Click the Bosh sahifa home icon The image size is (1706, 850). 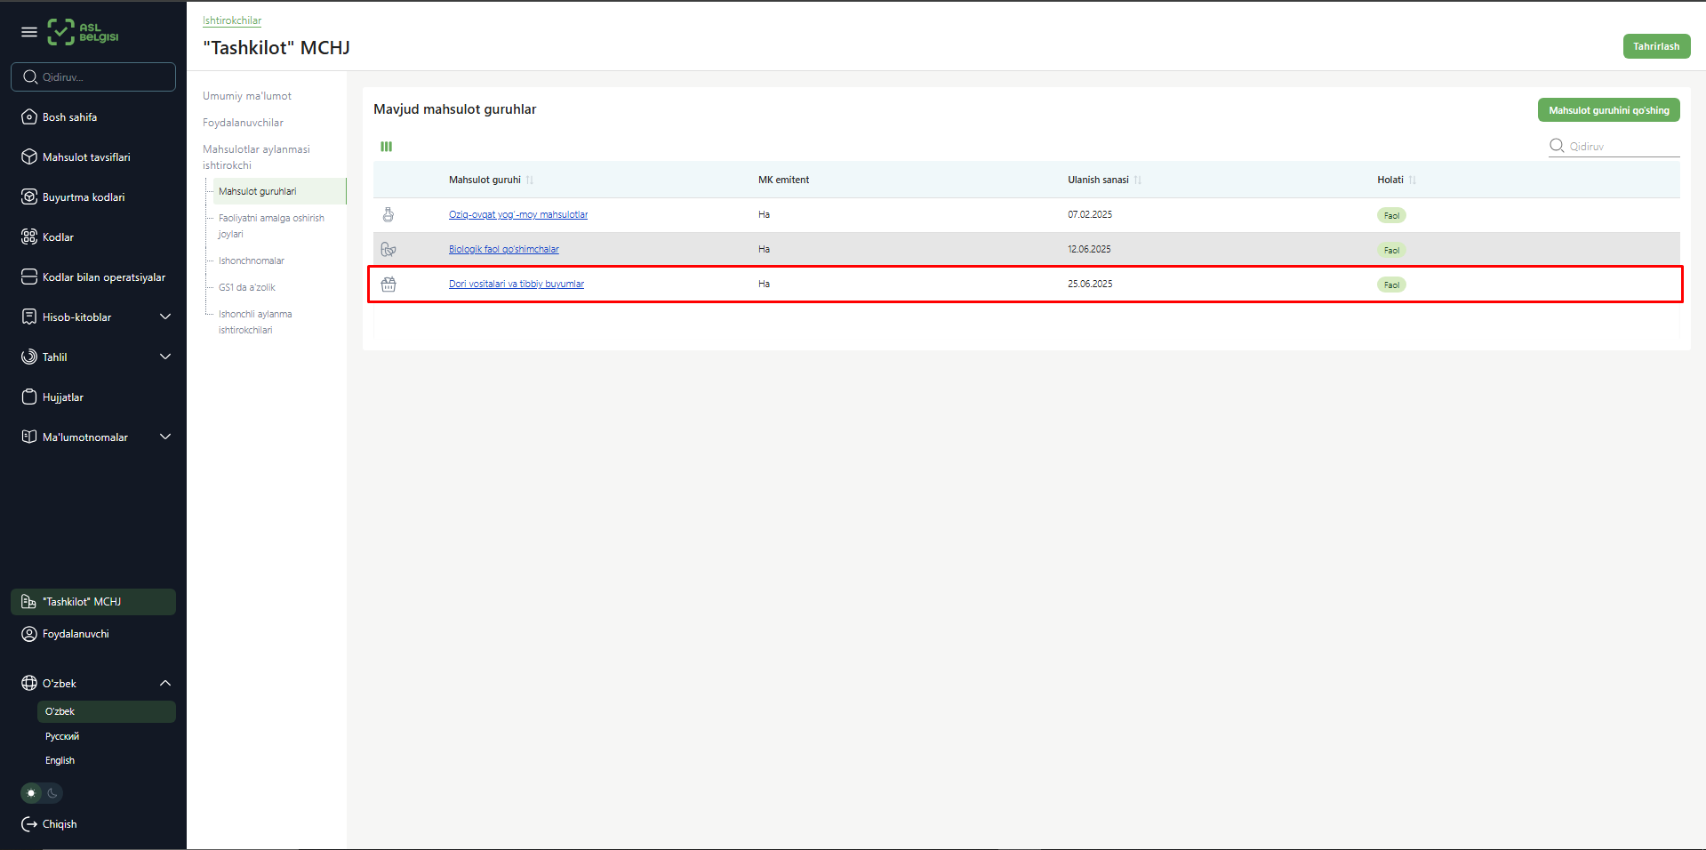[x=29, y=117]
